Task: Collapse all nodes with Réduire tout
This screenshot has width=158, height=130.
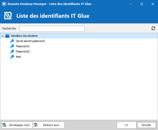Action: click(x=49, y=125)
